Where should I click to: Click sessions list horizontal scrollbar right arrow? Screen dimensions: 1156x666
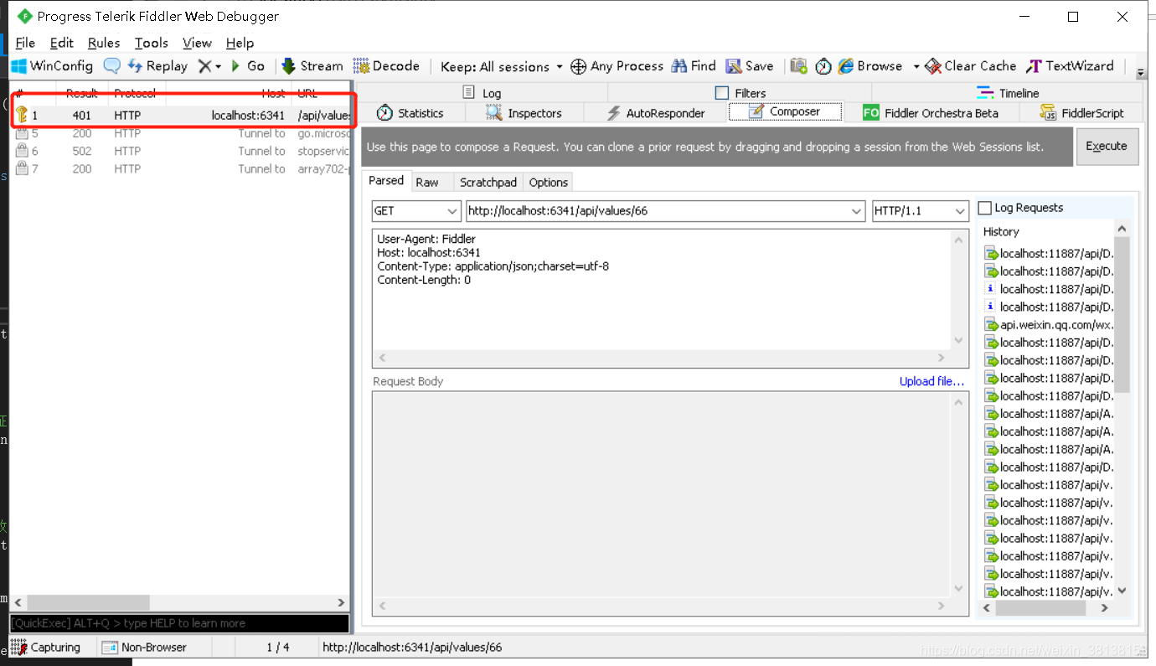coord(341,602)
